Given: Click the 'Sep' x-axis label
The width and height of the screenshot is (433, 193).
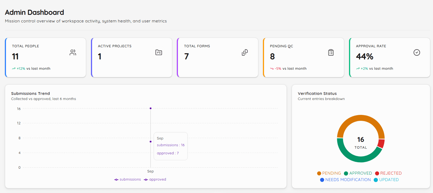Looking at the screenshot, I should tap(151, 171).
